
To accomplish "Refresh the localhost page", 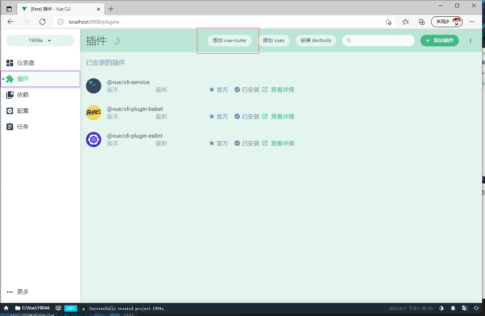I will [42, 22].
